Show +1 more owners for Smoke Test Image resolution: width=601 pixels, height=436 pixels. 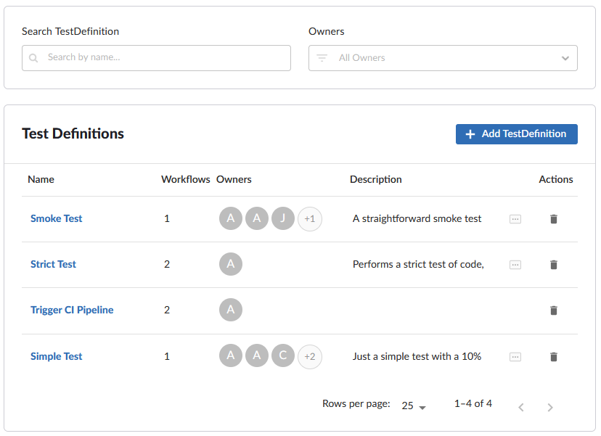(310, 218)
